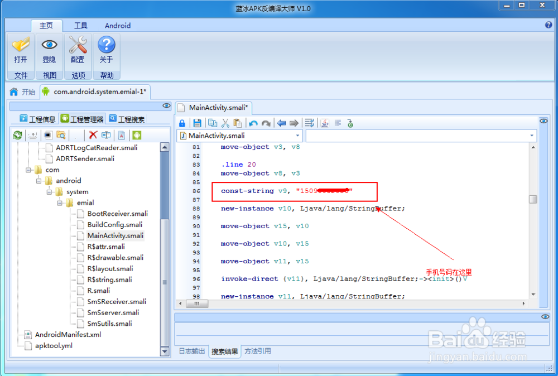558x376 pixels.
Task: Click the Java coffee cup icon
Action: 325,123
